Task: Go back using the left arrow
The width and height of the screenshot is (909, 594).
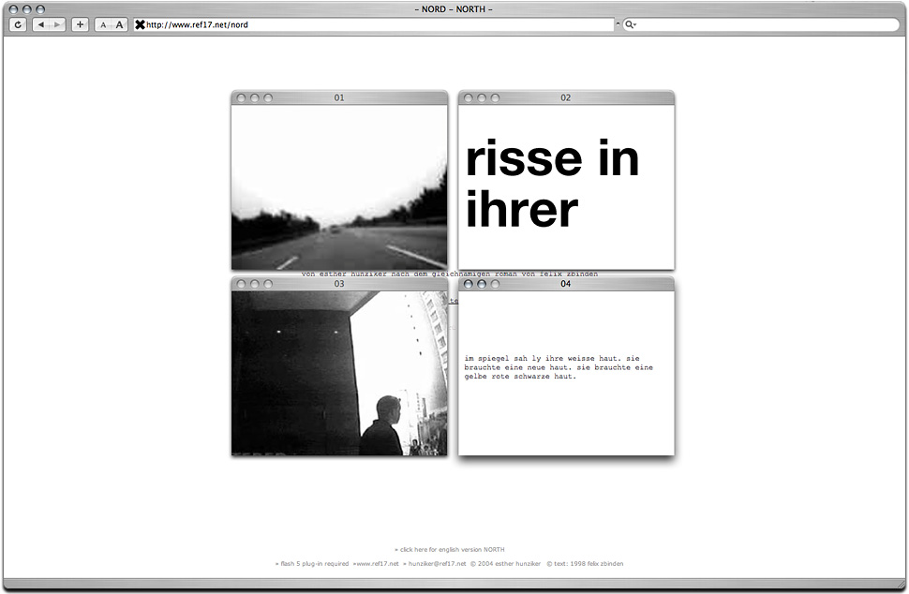Action: pyautogui.click(x=41, y=24)
